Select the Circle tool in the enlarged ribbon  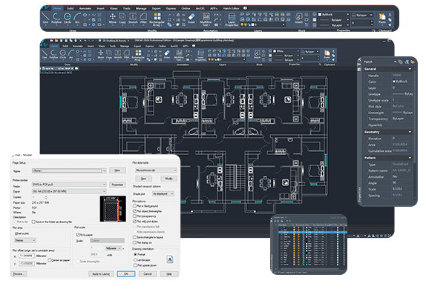pos(68,18)
